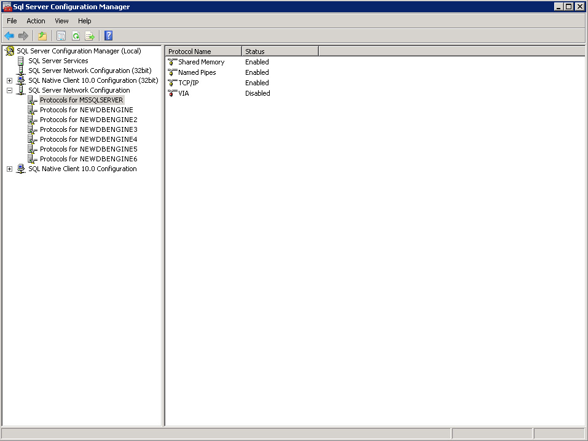588x441 pixels.
Task: Click the bottom SQL Native Client 10.0 Configuration label
Action: pos(82,169)
